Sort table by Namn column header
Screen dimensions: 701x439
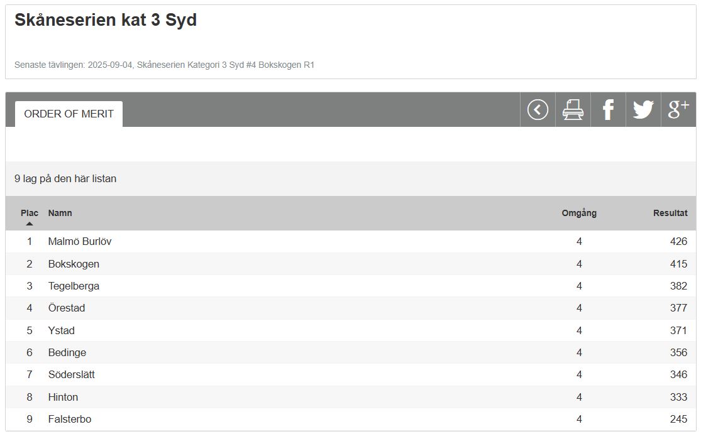coord(60,213)
